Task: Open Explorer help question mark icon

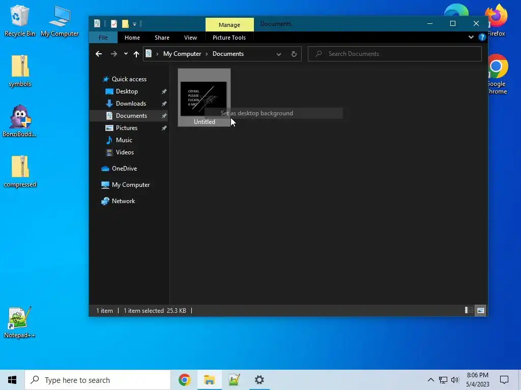Action: [482, 37]
